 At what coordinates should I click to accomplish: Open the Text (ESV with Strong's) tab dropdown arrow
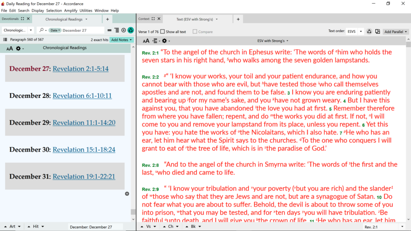217,19
